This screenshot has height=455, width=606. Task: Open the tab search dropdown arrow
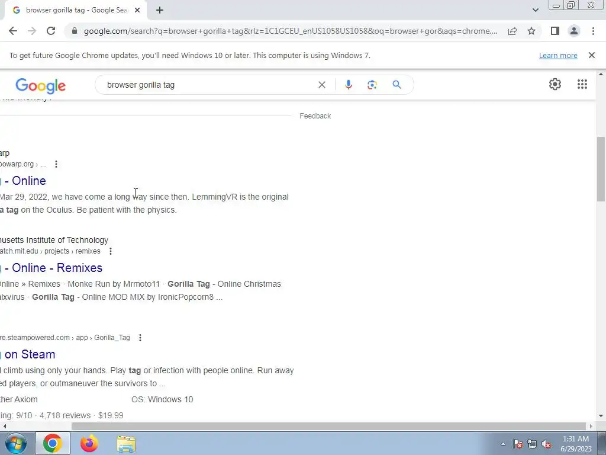[x=535, y=10]
